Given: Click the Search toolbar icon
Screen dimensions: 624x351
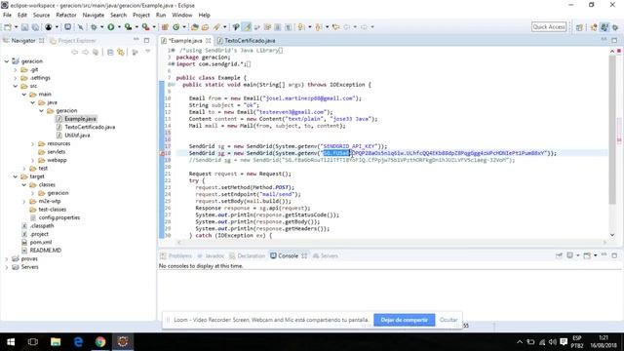Looking at the screenshot, I should pyautogui.click(x=216, y=27).
